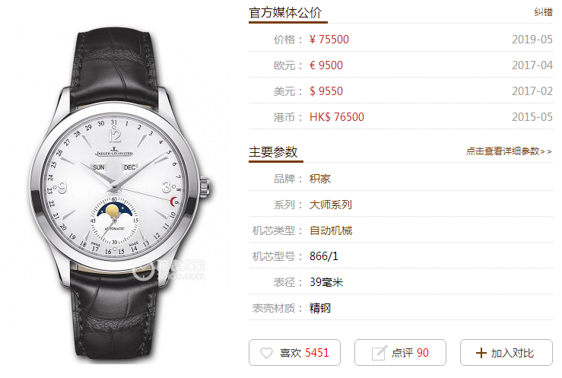The height and width of the screenshot is (378, 562).
Task: Click the € 9500 euro price
Action: tap(326, 65)
